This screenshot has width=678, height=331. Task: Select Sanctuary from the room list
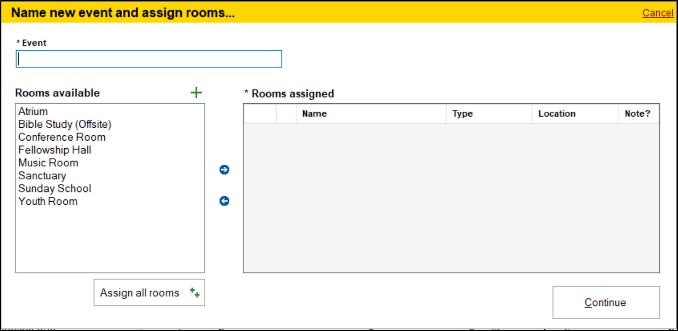coord(42,175)
